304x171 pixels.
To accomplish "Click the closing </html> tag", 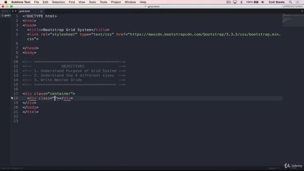I will pos(30,112).
